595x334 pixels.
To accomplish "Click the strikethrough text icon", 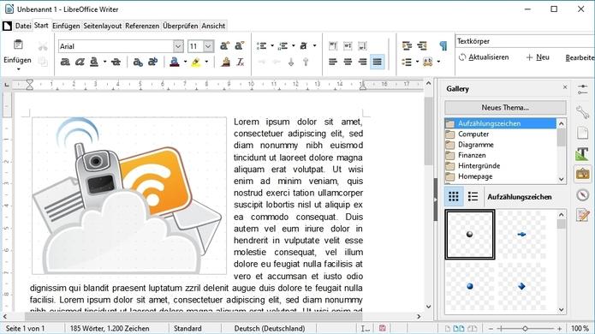I will click(116, 62).
